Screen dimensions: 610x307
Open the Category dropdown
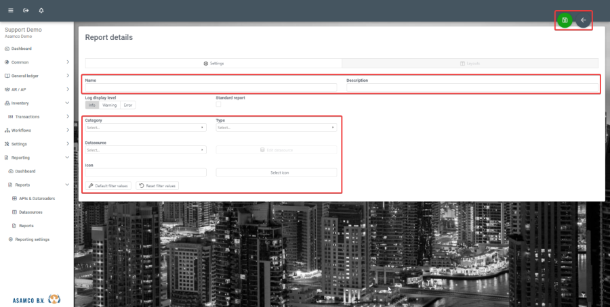point(145,127)
